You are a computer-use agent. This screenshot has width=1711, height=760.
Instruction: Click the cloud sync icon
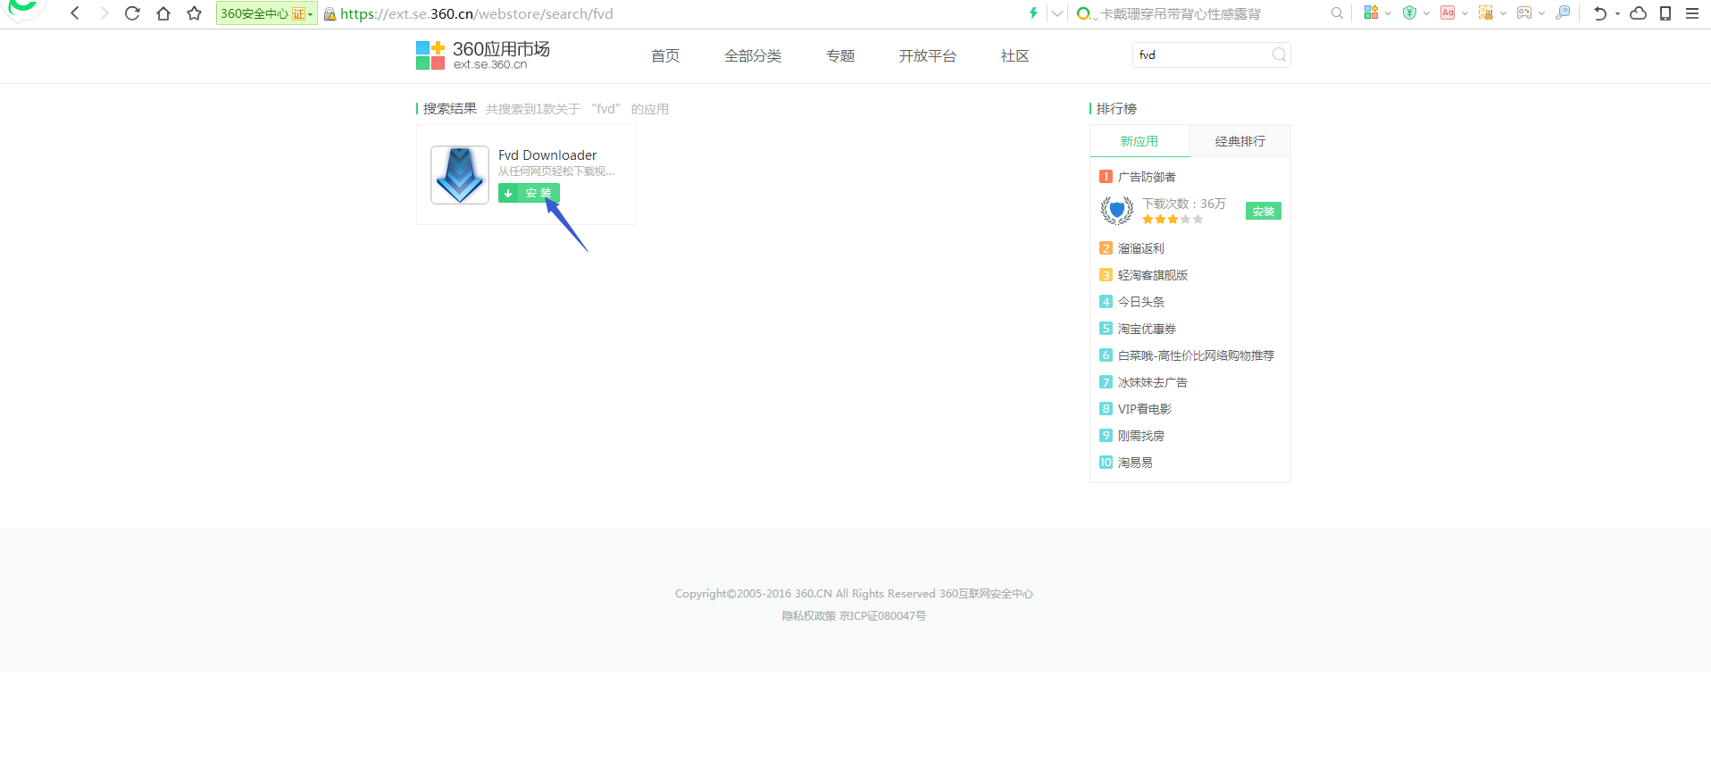pos(1638,13)
